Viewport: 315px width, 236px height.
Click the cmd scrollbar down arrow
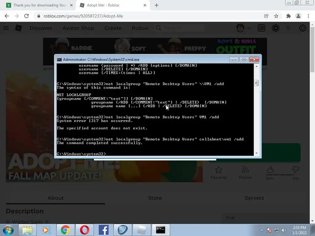(x=256, y=153)
